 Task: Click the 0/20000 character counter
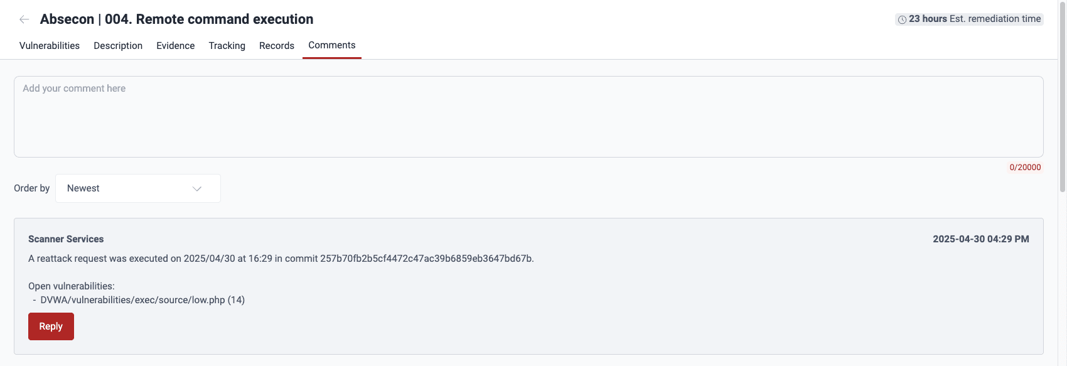1026,167
